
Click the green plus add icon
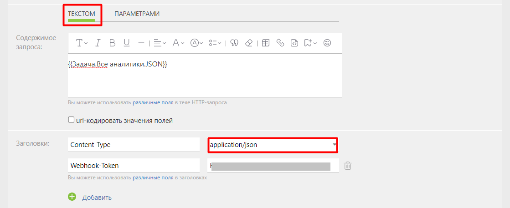(72, 197)
